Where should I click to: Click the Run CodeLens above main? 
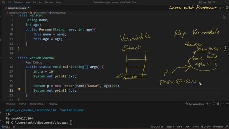point(28,63)
